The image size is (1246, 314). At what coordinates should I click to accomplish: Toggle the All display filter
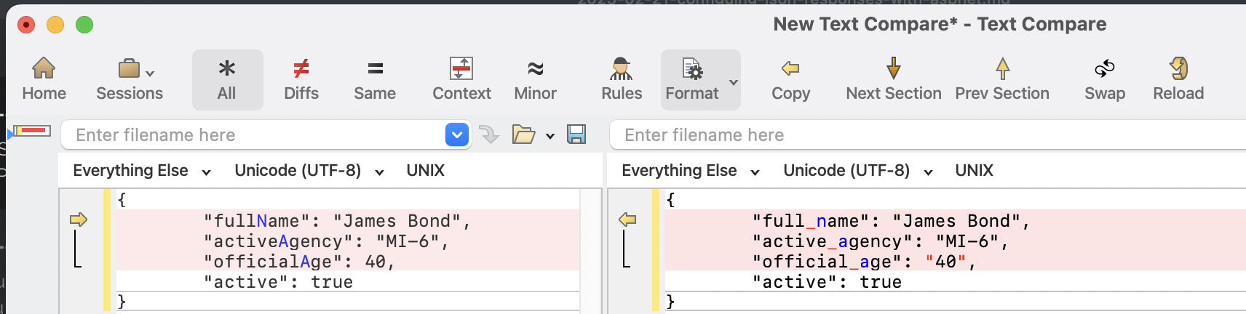(x=227, y=79)
